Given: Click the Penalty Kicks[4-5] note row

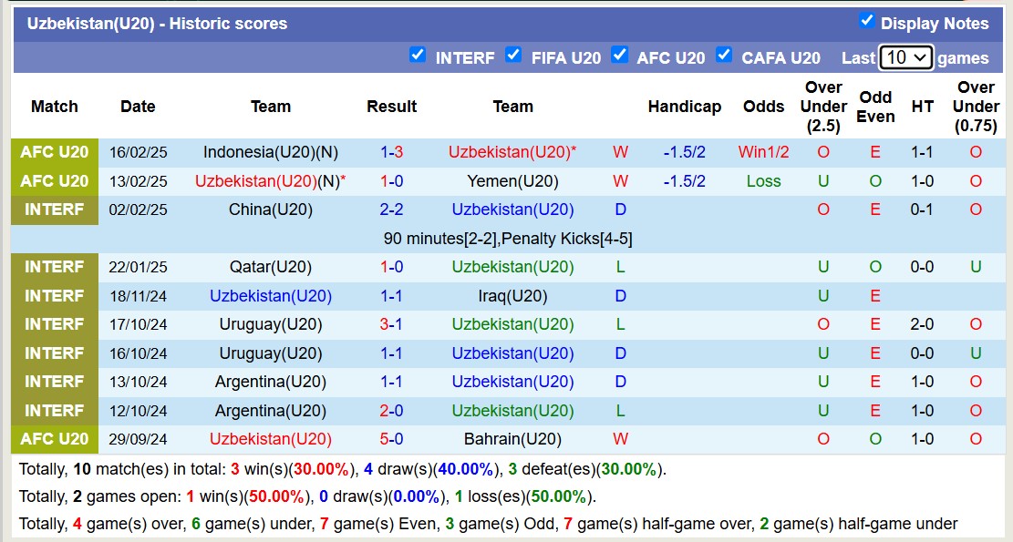Looking at the screenshot, I should coord(506,239).
